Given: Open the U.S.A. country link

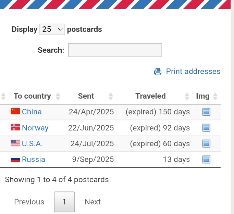Looking at the screenshot, I should 32,143.
